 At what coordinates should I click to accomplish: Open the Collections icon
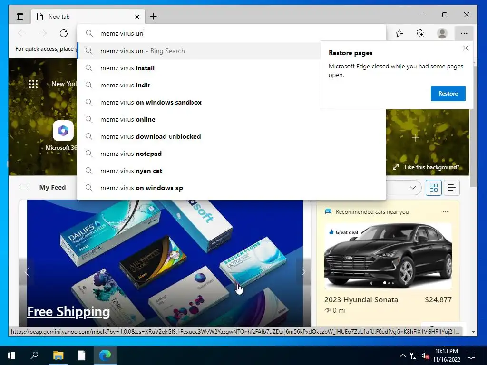[x=420, y=33]
